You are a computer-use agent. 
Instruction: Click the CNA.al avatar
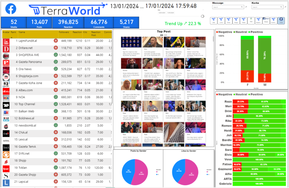pos(6,134)
